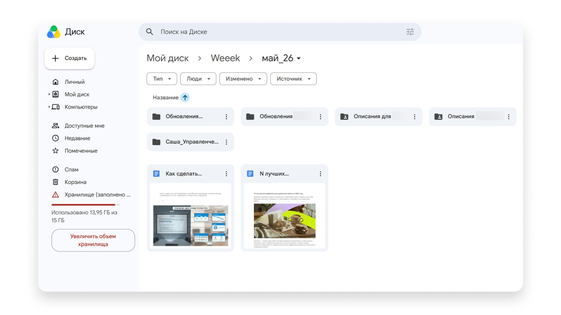This screenshot has width=561, height=315.
Task: Click the search magnifier icon
Action: click(150, 32)
